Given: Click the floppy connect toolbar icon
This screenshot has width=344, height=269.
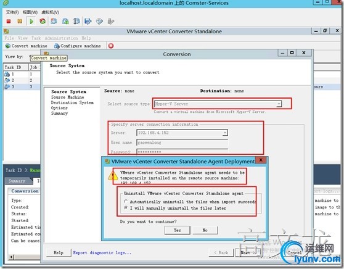Looking at the screenshot, I should (88, 22).
